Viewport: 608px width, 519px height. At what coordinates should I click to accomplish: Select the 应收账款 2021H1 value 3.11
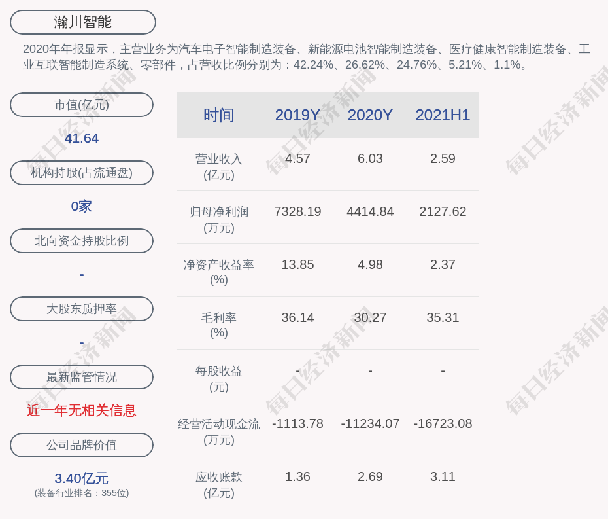(443, 476)
